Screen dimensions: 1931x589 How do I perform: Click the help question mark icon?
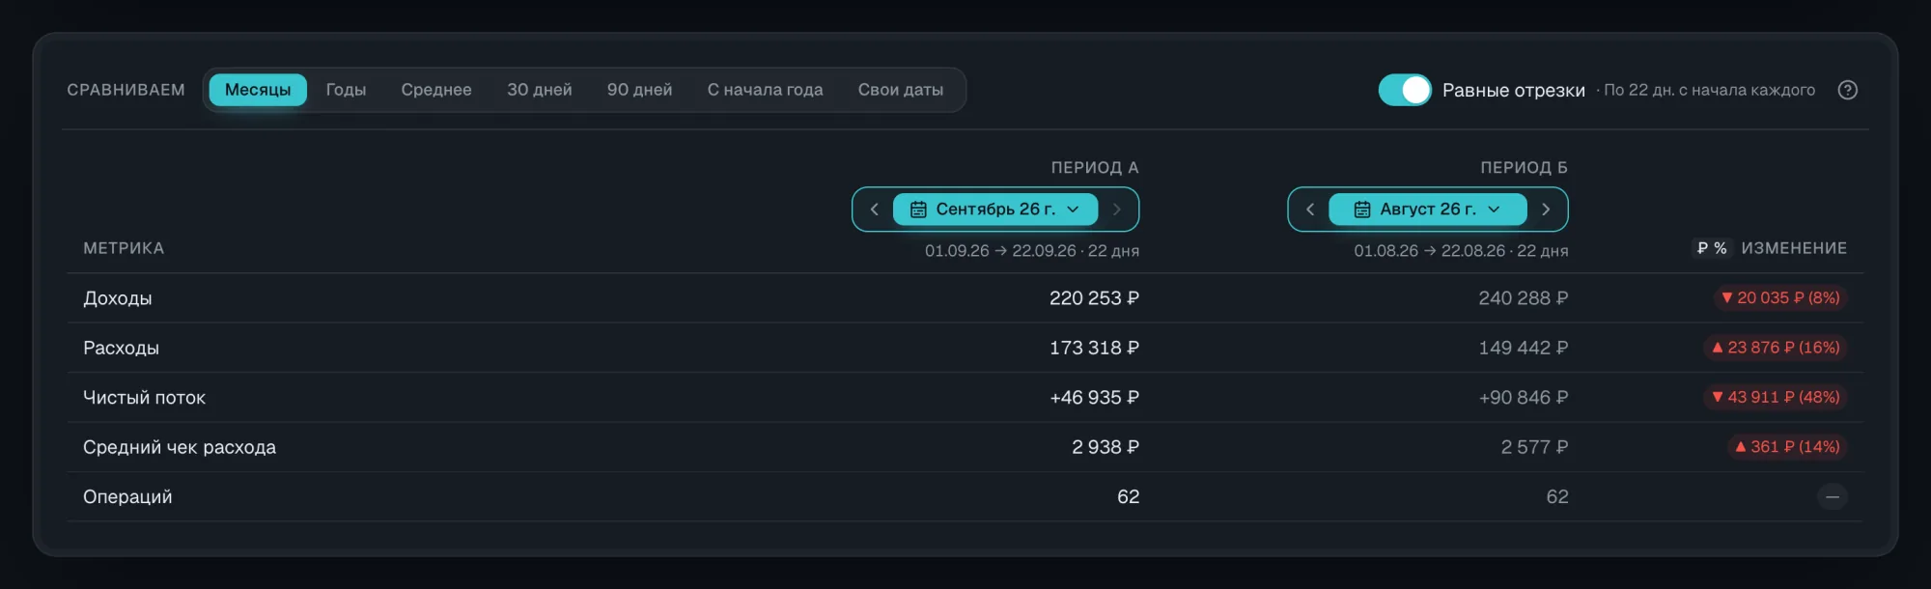pyautogui.click(x=1847, y=90)
